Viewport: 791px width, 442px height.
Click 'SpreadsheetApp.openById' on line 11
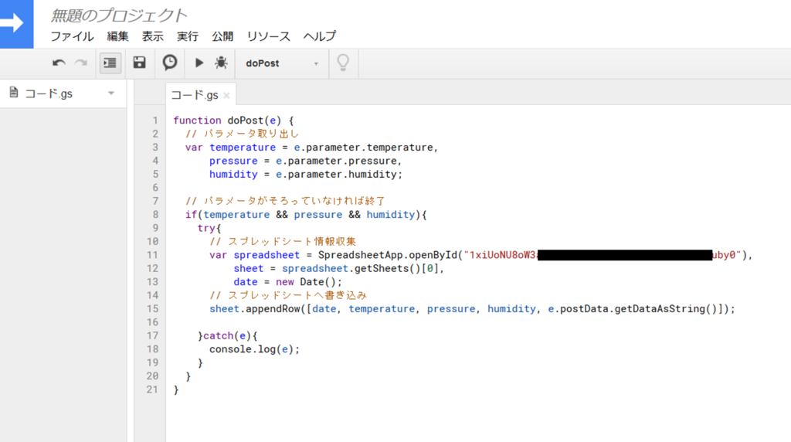388,255
